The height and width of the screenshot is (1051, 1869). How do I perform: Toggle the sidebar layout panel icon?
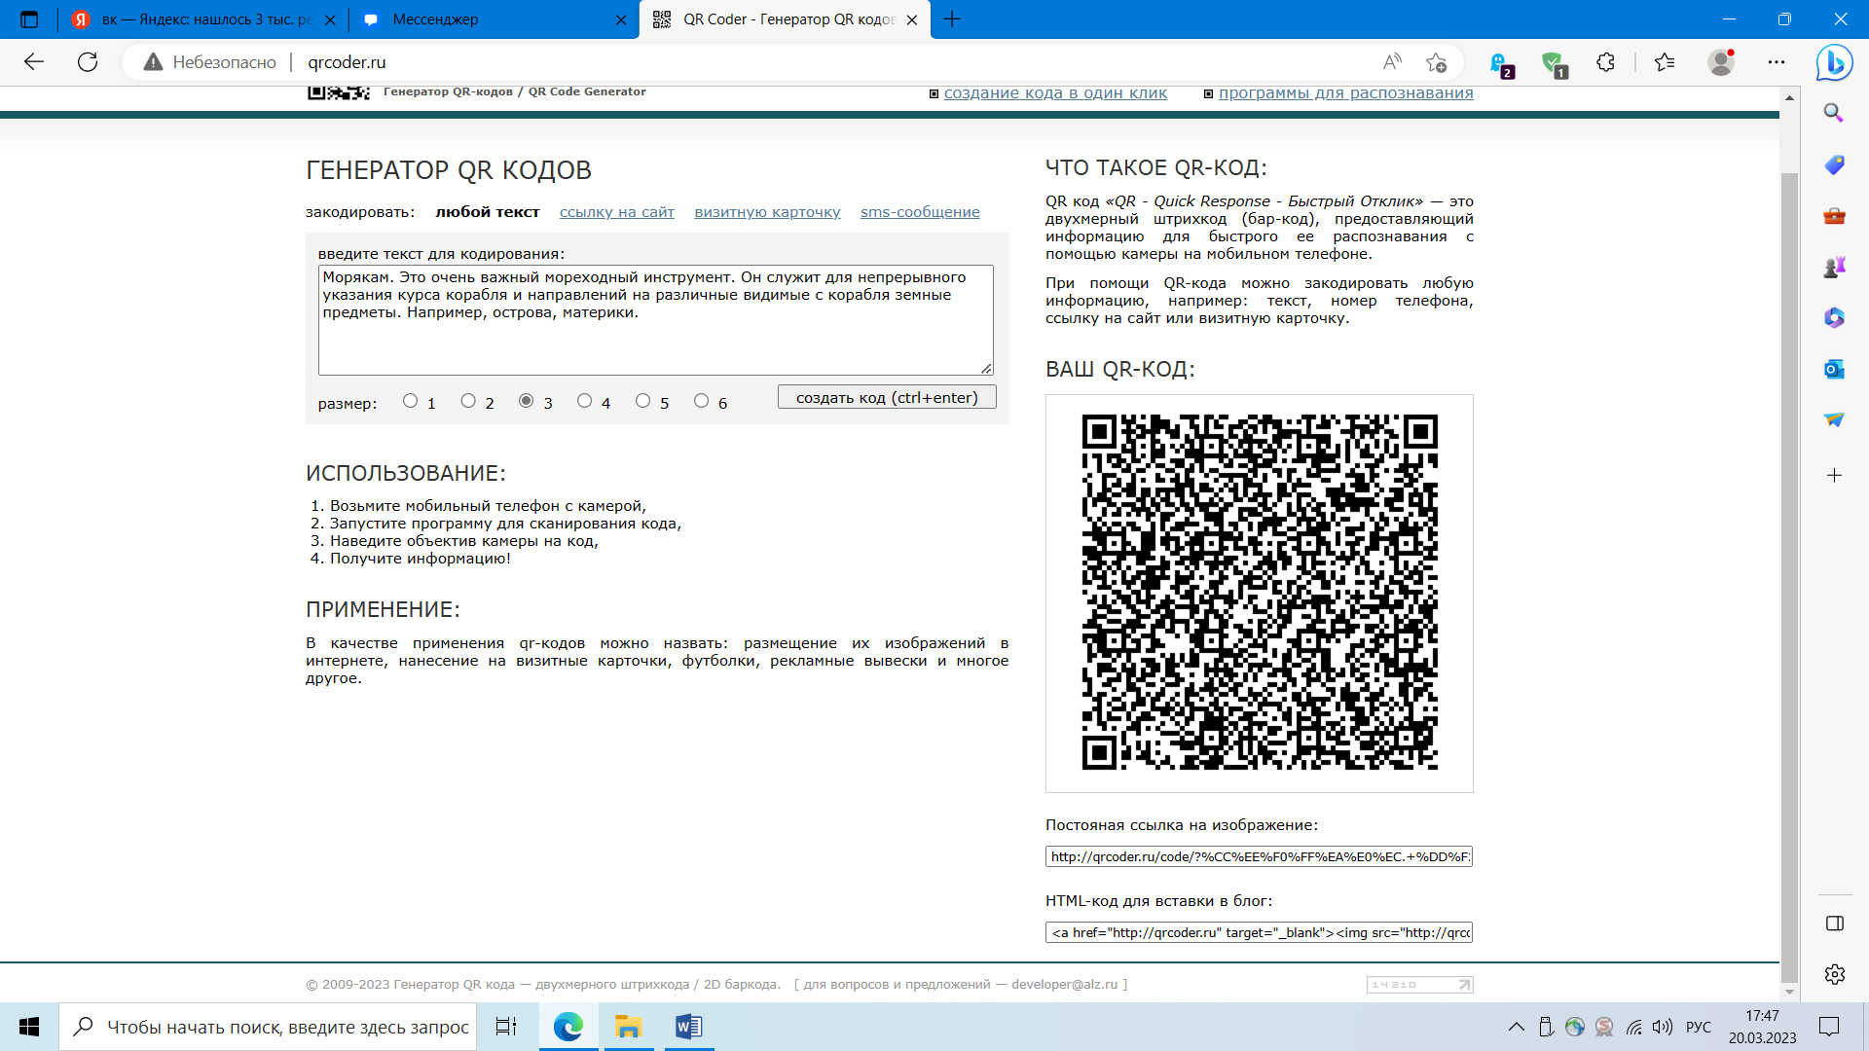(1835, 924)
